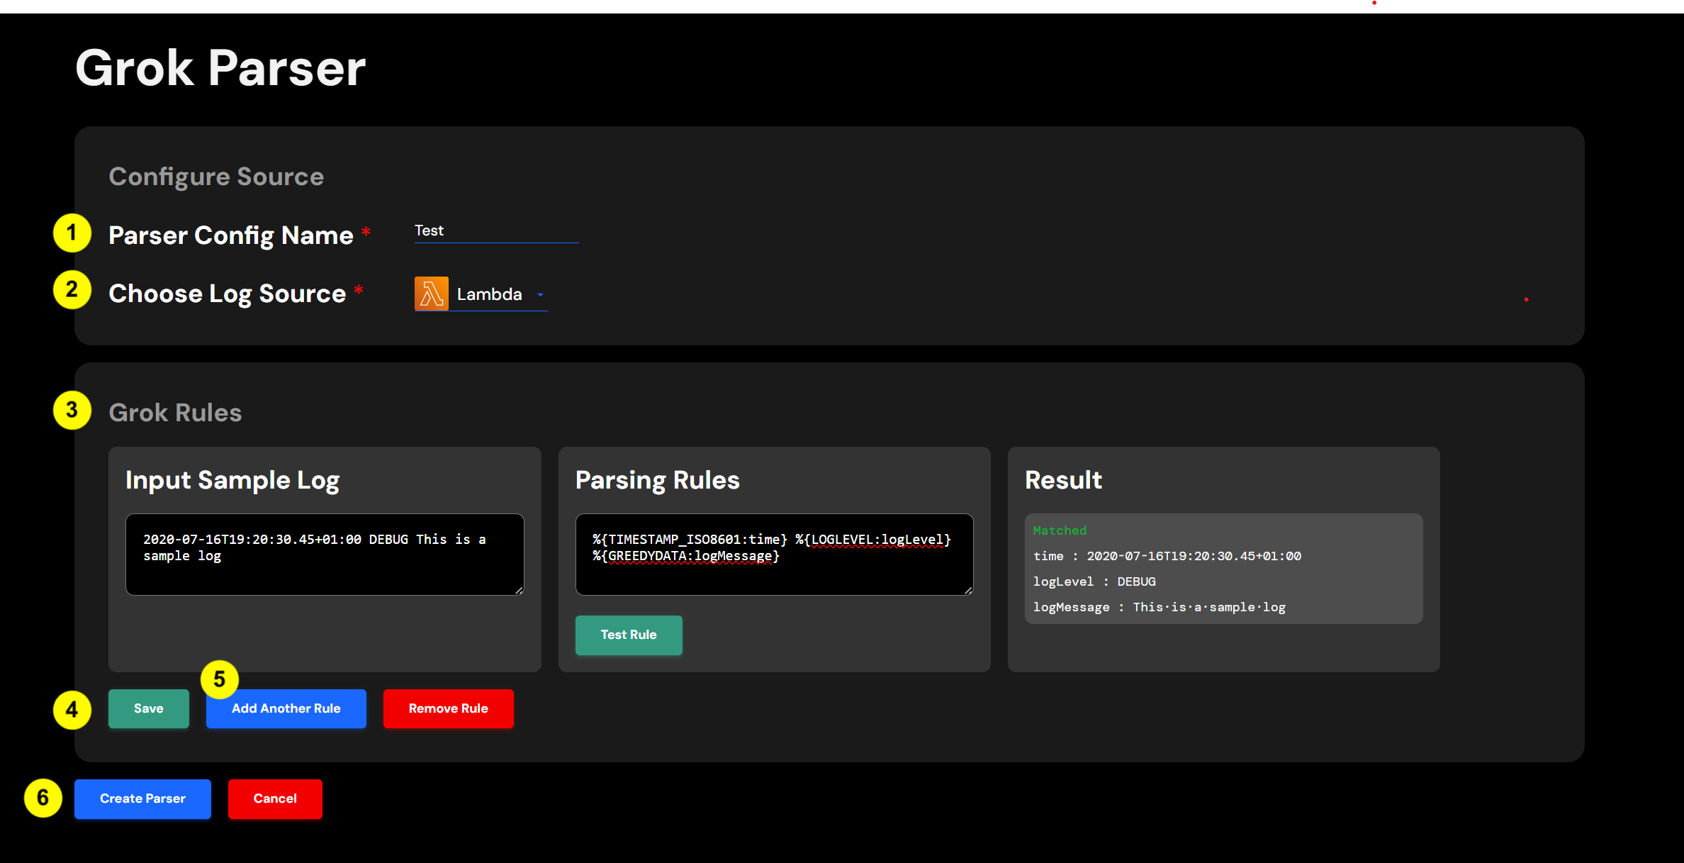The height and width of the screenshot is (863, 1684).
Task: Click the 'Grok Parser' page title
Action: (220, 68)
